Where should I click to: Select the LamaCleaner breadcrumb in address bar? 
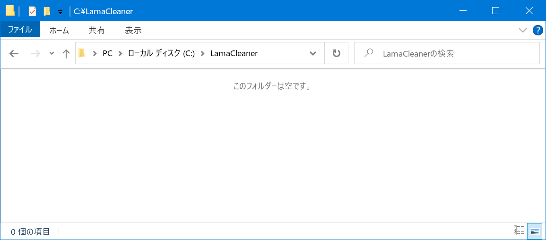(x=234, y=53)
